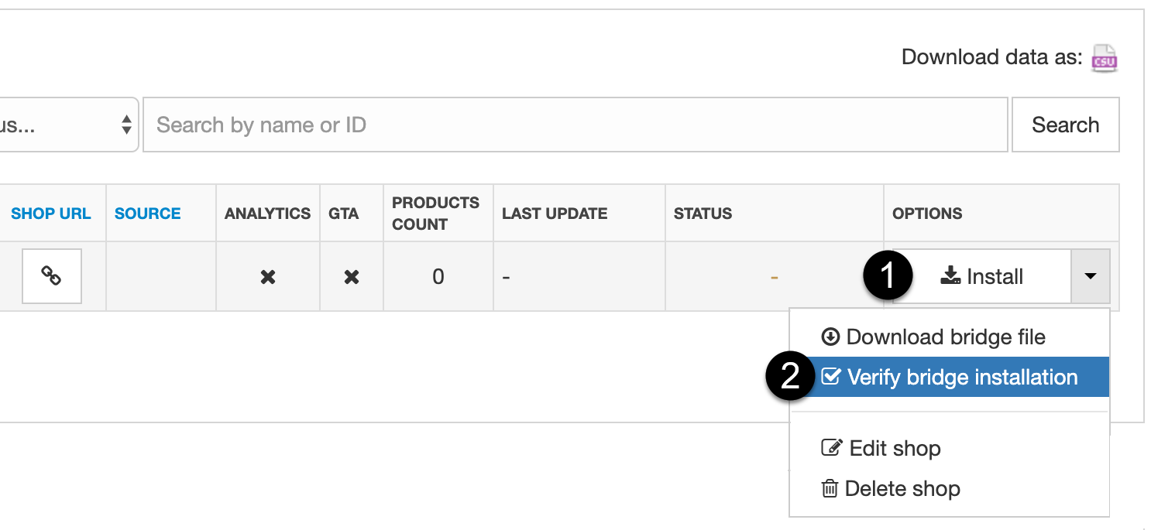Click the Search button

pyautogui.click(x=1065, y=125)
